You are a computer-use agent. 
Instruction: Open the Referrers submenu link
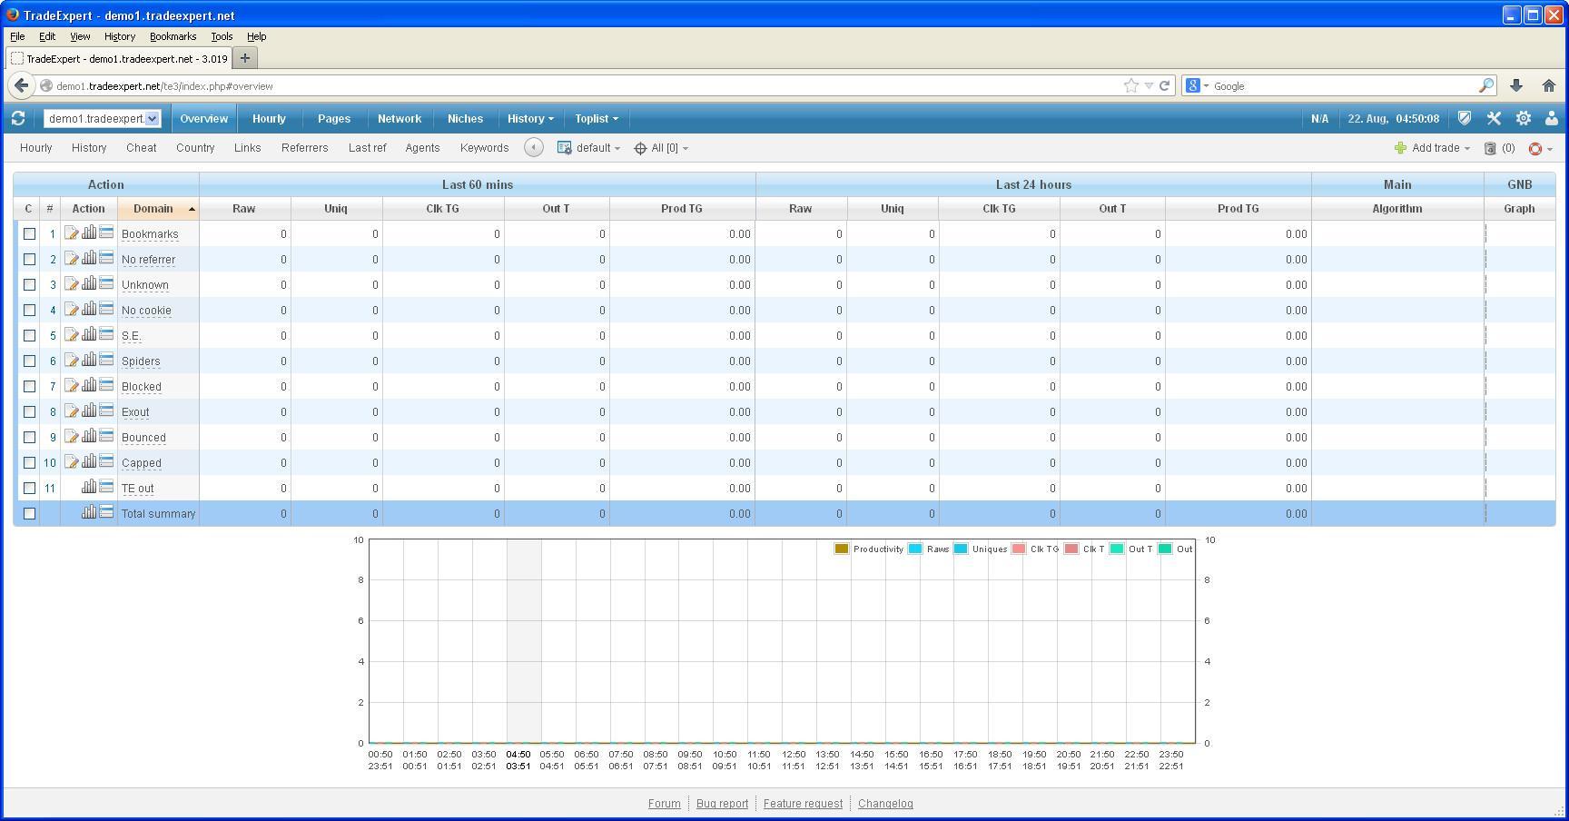click(x=304, y=148)
